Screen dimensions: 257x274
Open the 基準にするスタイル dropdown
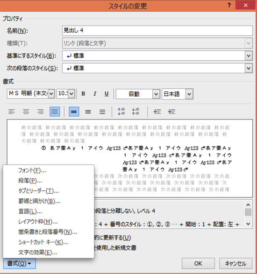coord(249,56)
